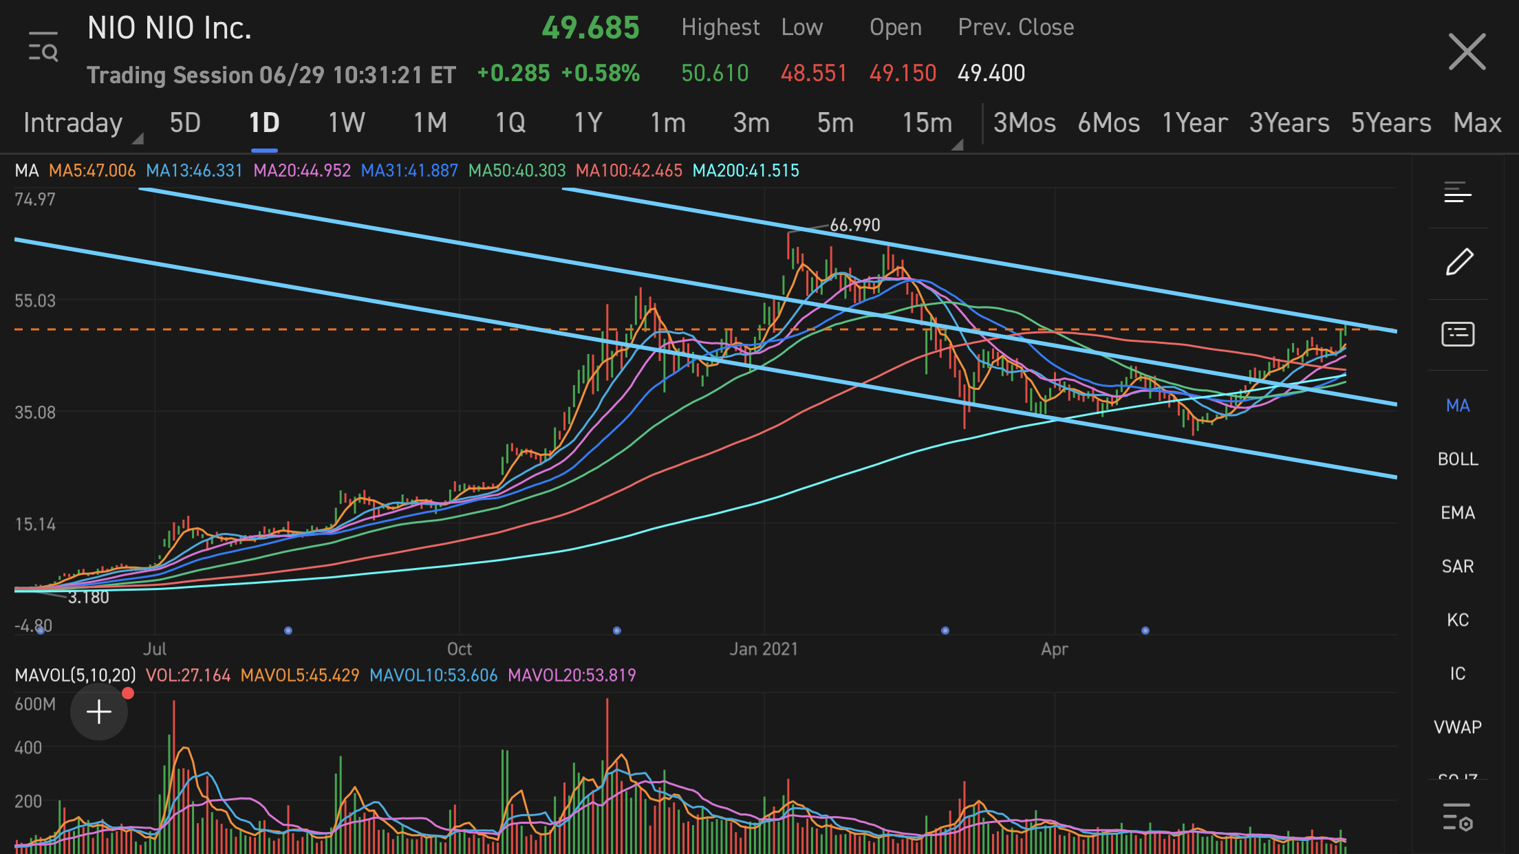Set range to 1Year
The width and height of the screenshot is (1519, 854).
pyautogui.click(x=1194, y=123)
